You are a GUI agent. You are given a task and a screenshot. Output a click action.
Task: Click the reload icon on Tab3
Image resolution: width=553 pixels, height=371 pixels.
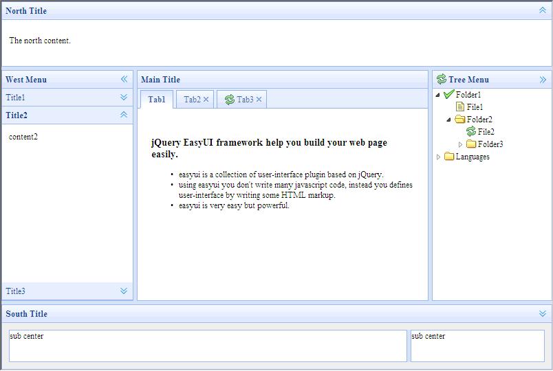(x=230, y=100)
